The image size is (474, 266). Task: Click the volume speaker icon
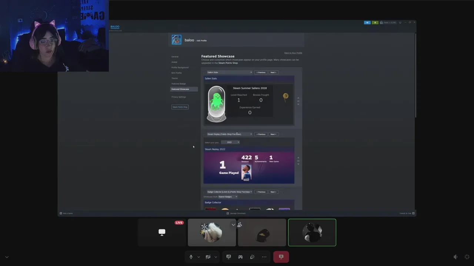tap(455, 257)
